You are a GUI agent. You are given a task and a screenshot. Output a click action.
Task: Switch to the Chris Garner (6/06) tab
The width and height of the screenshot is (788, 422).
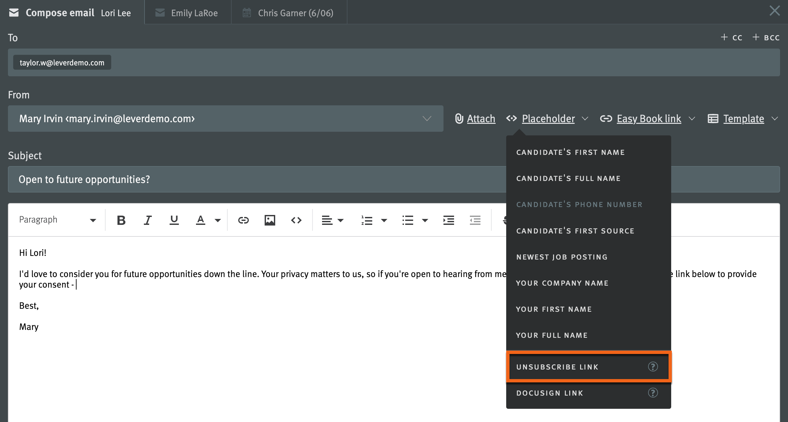coord(289,13)
